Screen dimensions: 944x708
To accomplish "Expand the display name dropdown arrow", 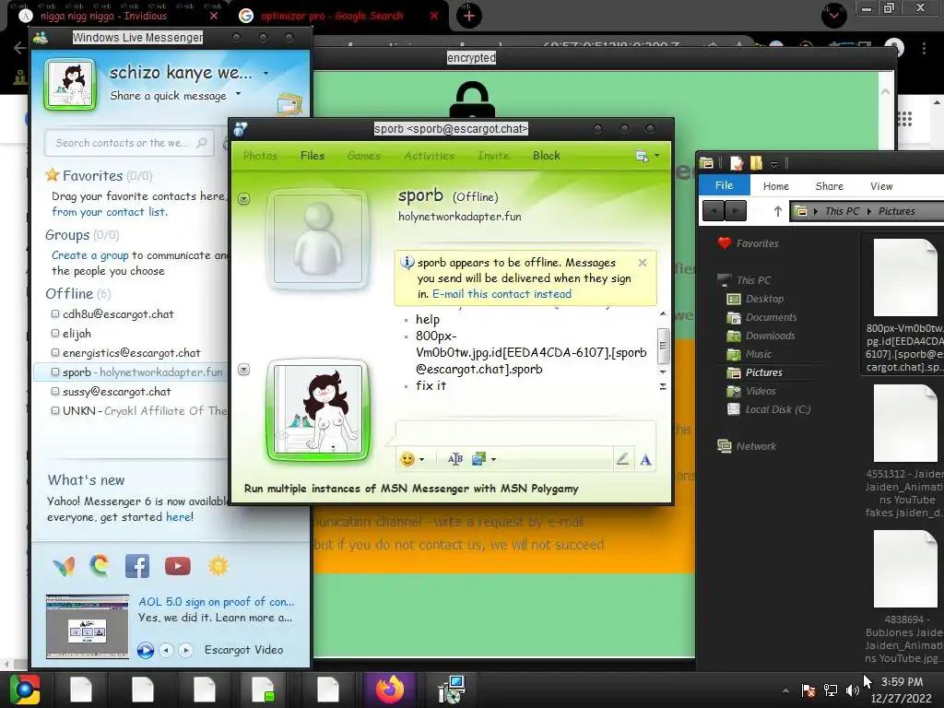I will pyautogui.click(x=265, y=74).
